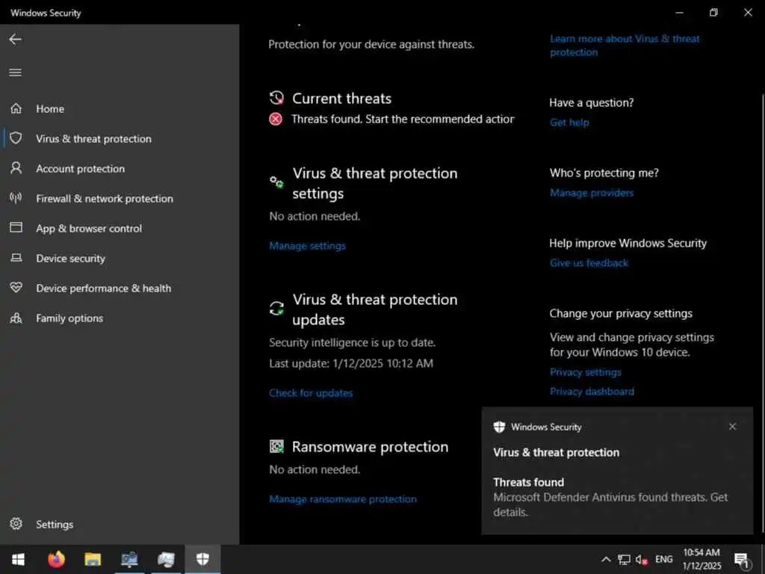Click the Threats found notification message
The height and width of the screenshot is (574, 765).
pos(610,497)
